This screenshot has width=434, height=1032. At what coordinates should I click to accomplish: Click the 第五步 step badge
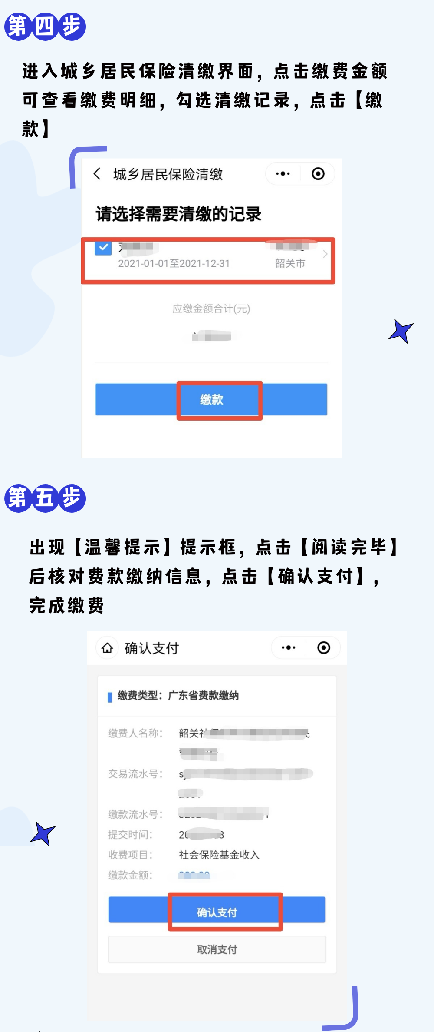coord(45,498)
